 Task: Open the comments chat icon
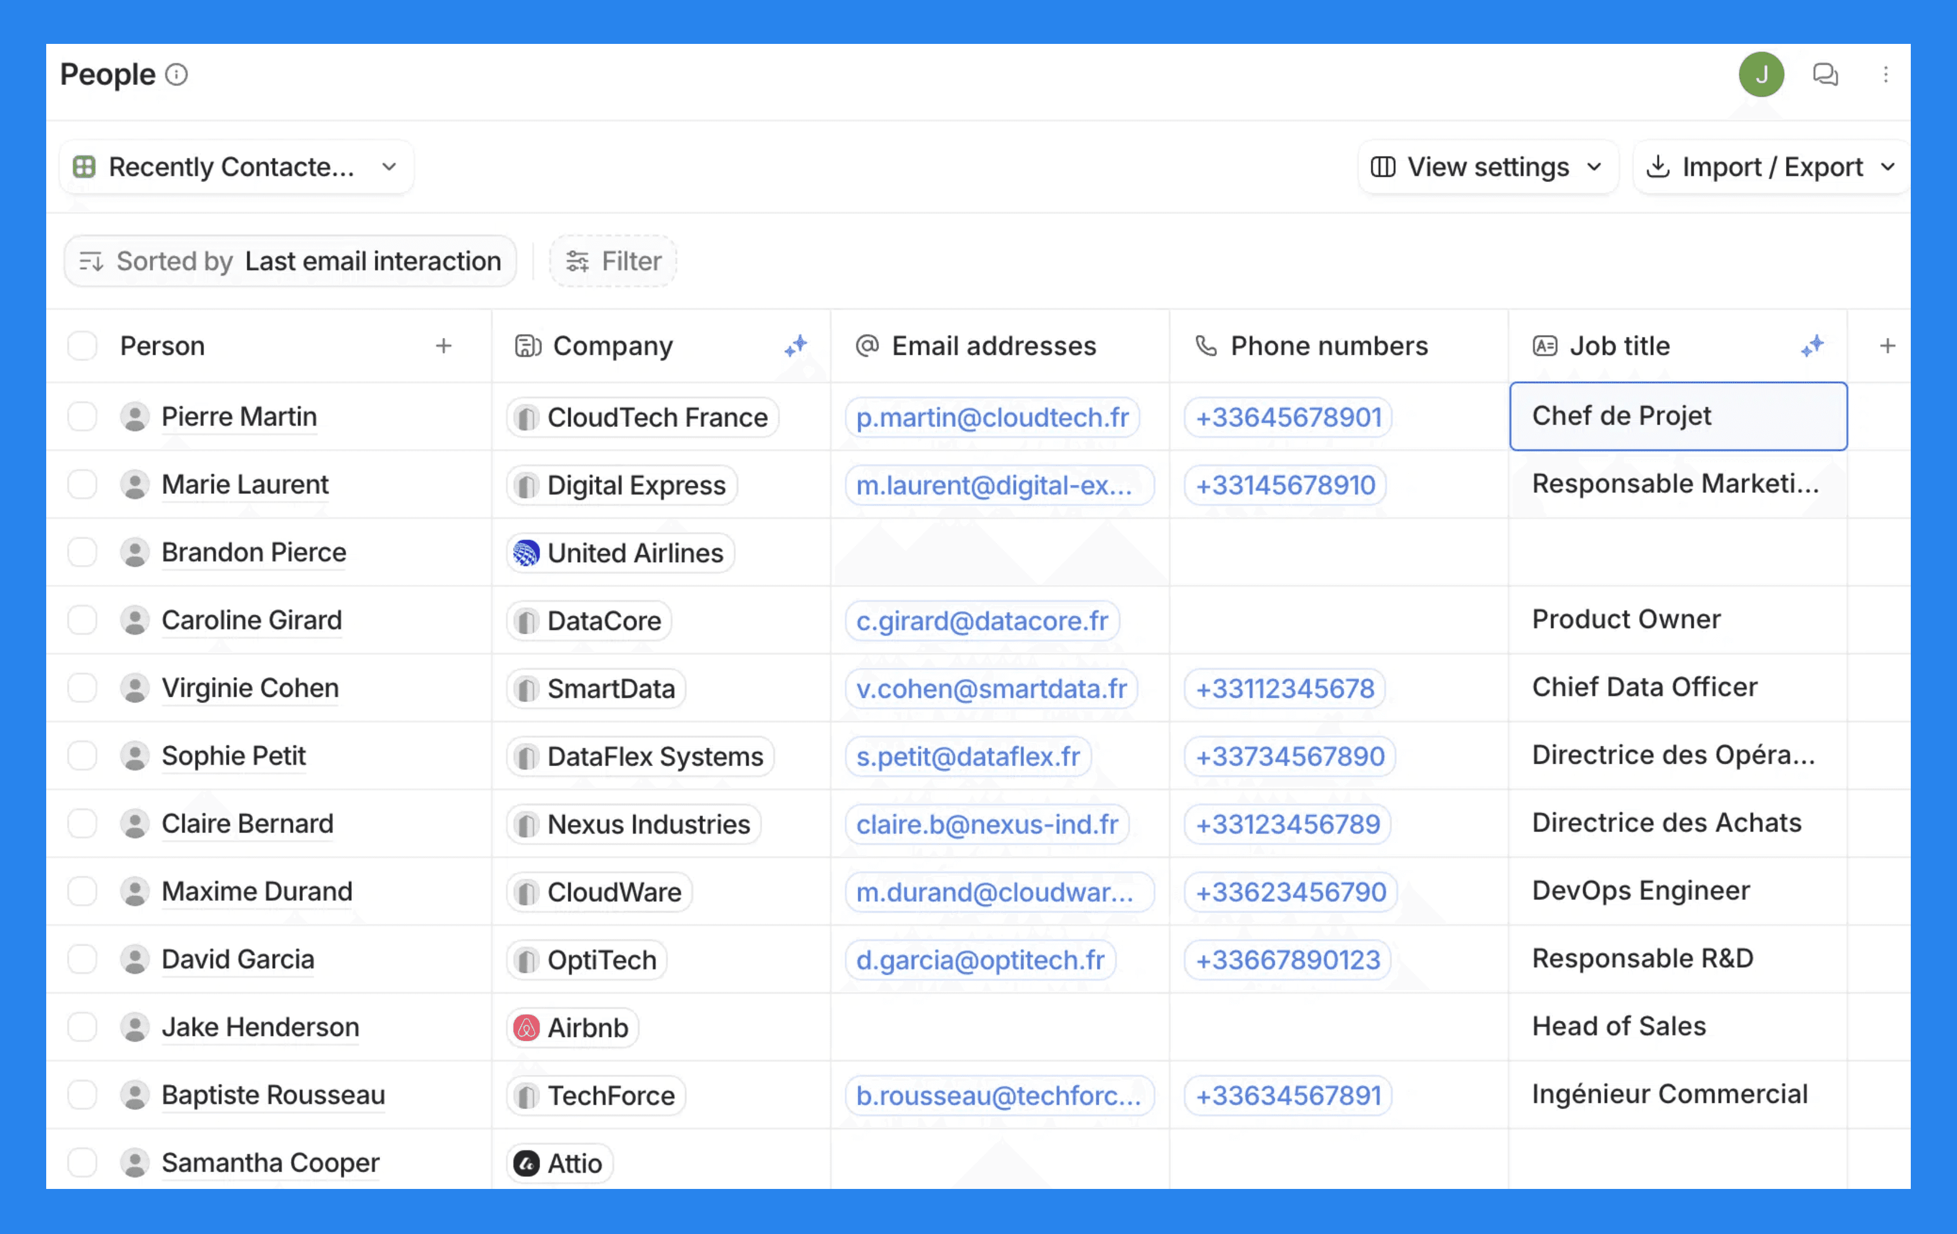tap(1825, 75)
